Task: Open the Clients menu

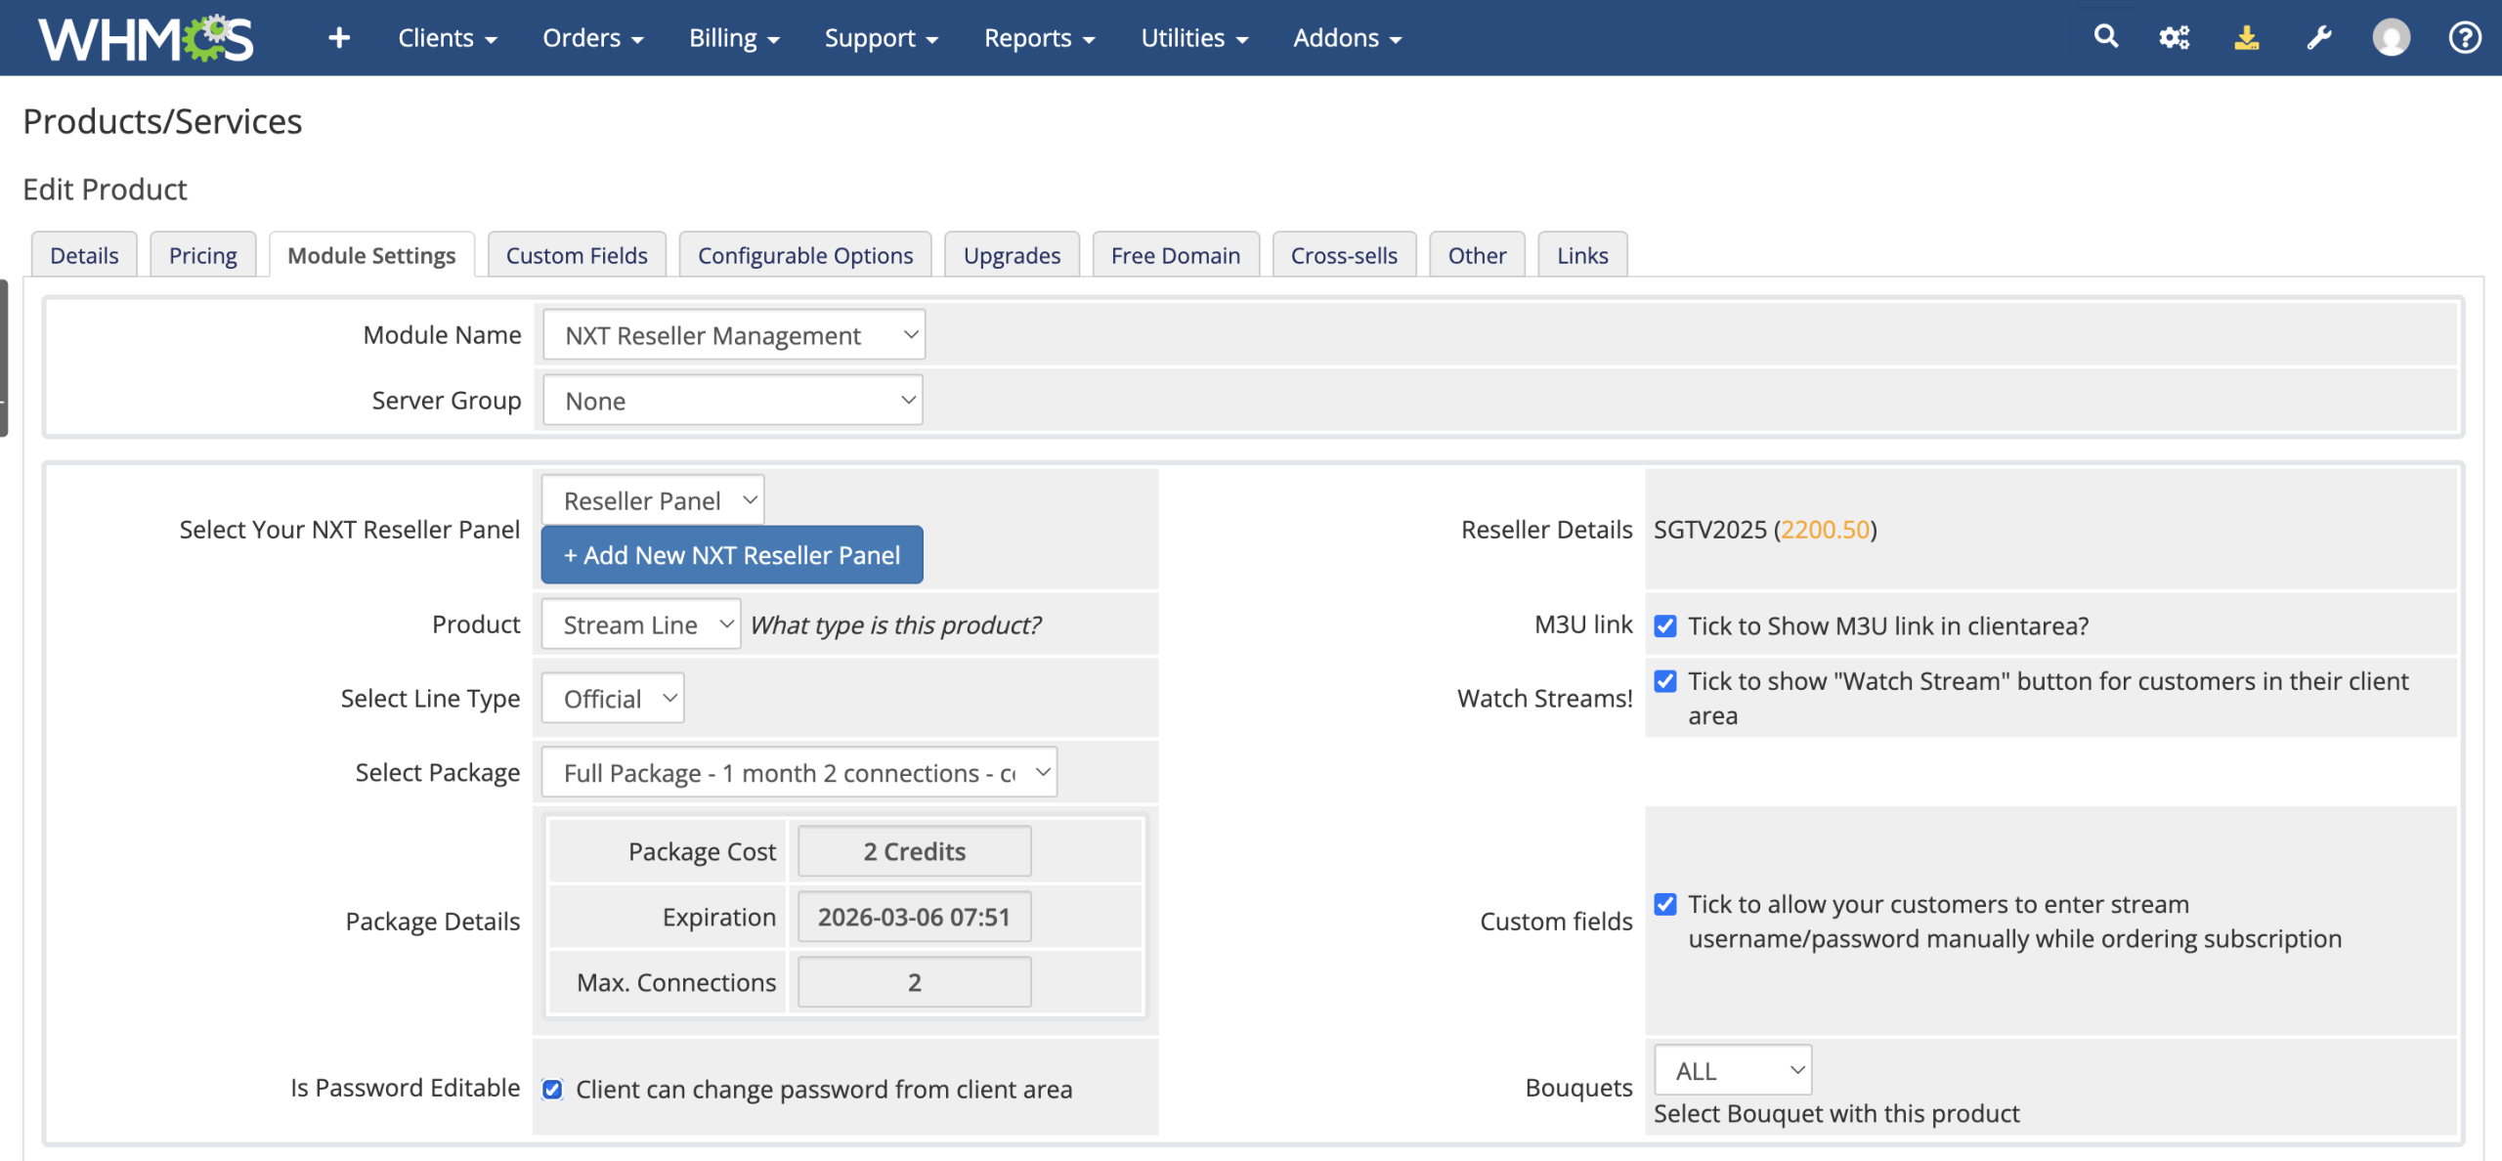Action: point(448,38)
